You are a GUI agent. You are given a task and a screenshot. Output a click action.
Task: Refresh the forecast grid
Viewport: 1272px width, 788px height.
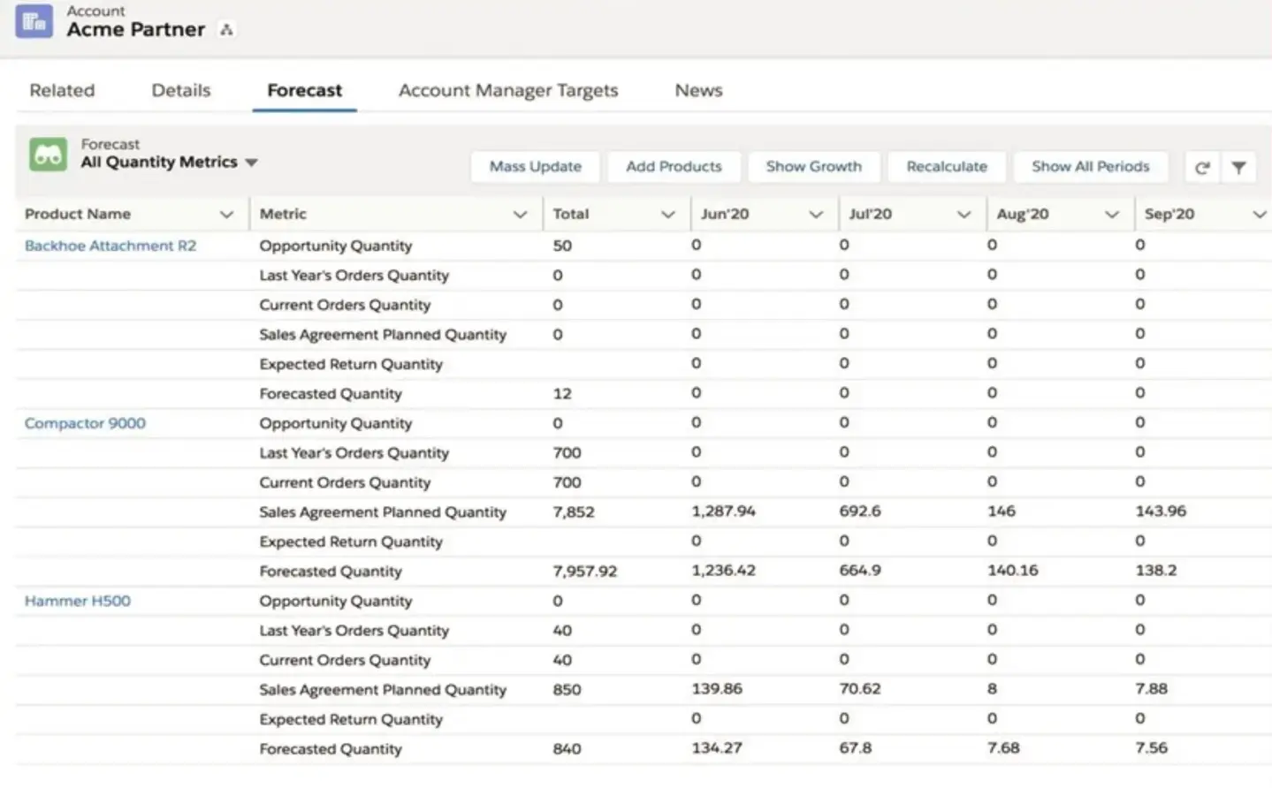pos(1201,167)
